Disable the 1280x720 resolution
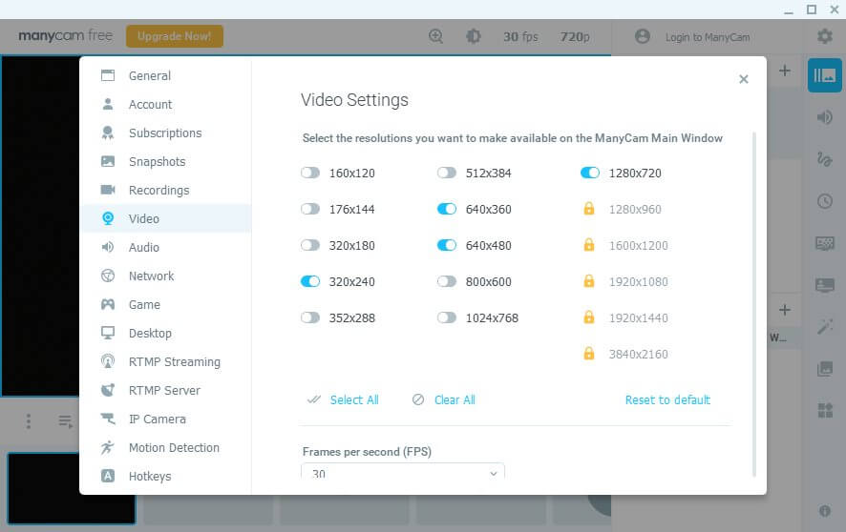 pos(590,173)
